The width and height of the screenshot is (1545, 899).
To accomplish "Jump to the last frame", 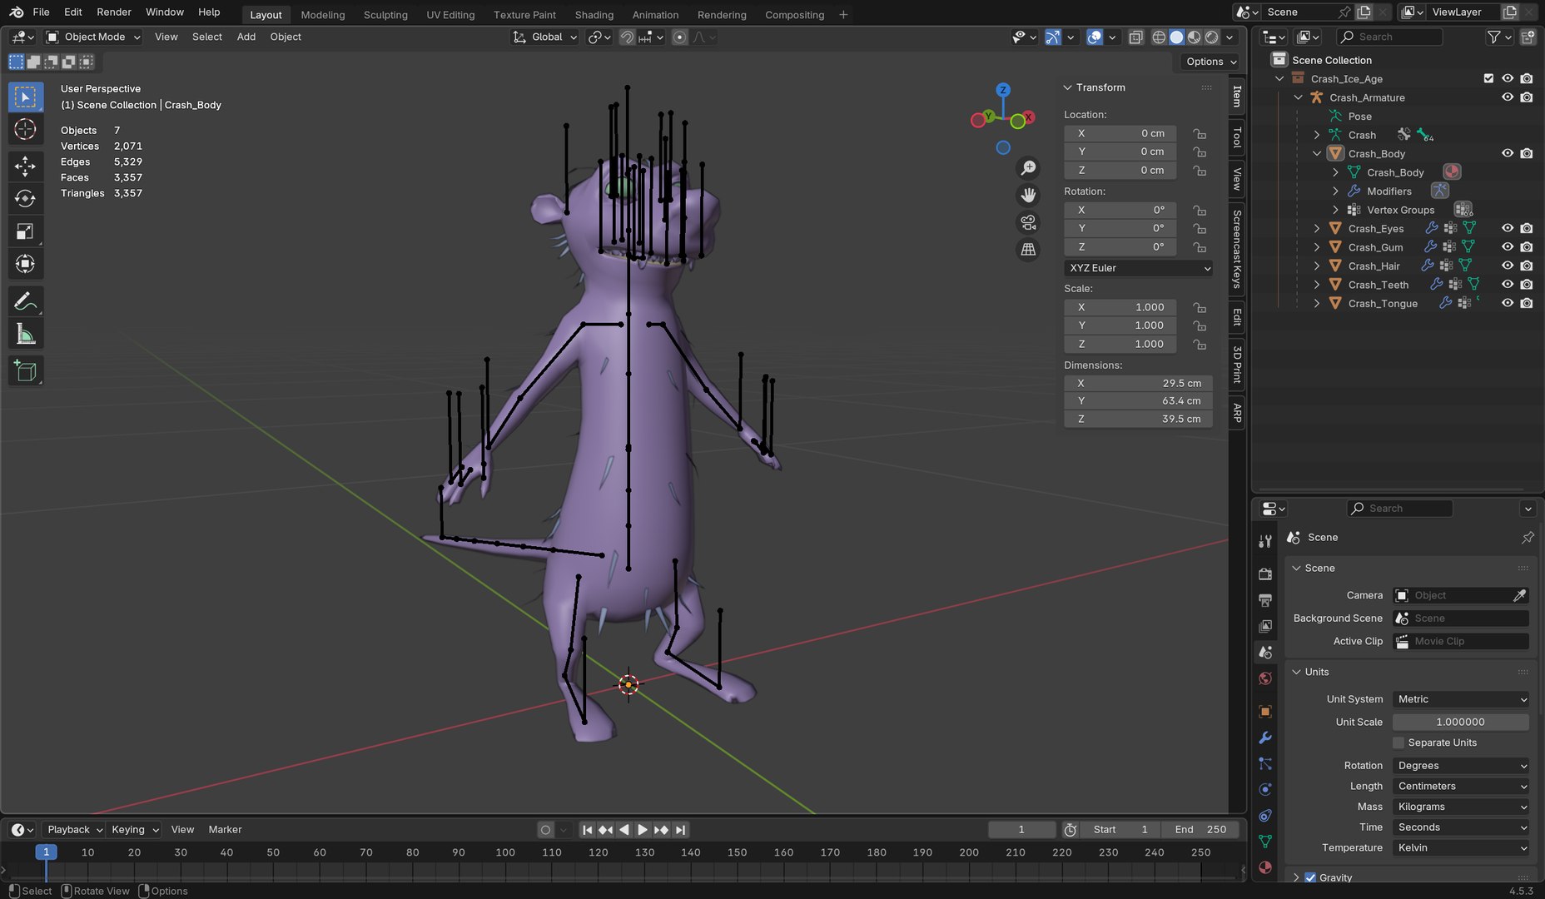I will [x=681, y=830].
